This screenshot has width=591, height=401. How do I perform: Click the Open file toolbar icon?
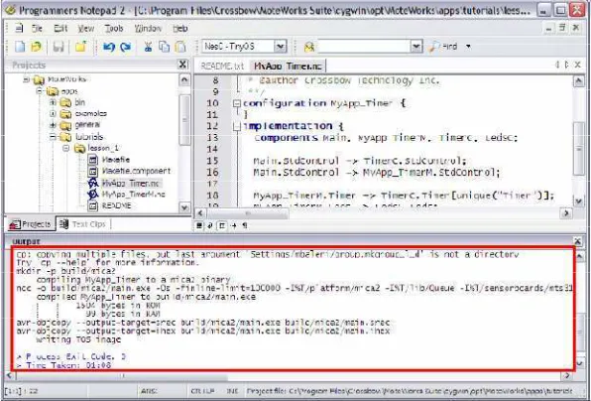(x=36, y=47)
